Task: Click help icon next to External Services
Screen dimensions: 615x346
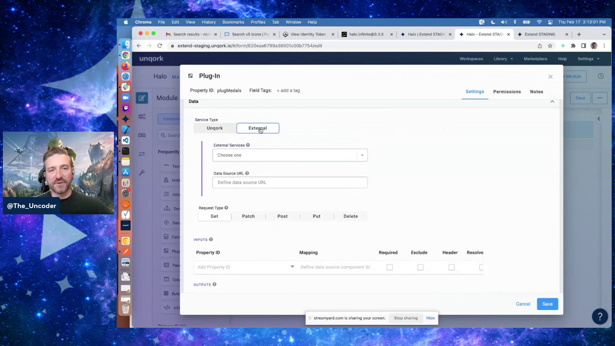Action: pos(248,145)
